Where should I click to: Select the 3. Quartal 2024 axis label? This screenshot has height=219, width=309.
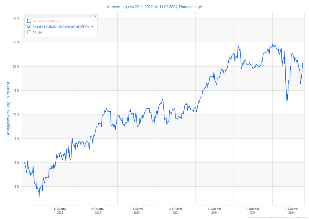(291, 211)
